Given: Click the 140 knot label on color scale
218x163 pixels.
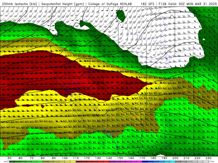Looking at the screenshot, I should click(109, 158).
